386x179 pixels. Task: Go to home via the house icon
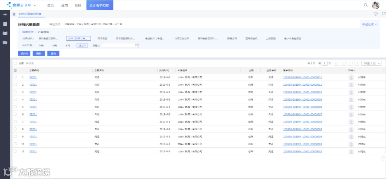tap(14, 14)
